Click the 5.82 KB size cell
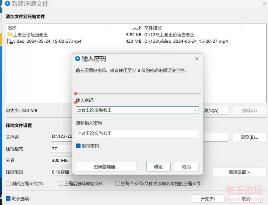The width and height of the screenshot is (268, 205). click(134, 35)
